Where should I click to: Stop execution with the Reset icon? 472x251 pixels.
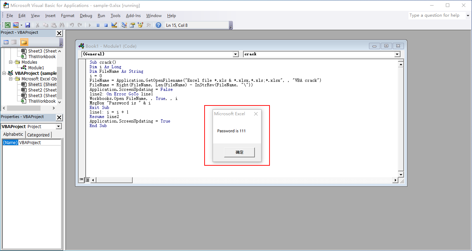106,25
